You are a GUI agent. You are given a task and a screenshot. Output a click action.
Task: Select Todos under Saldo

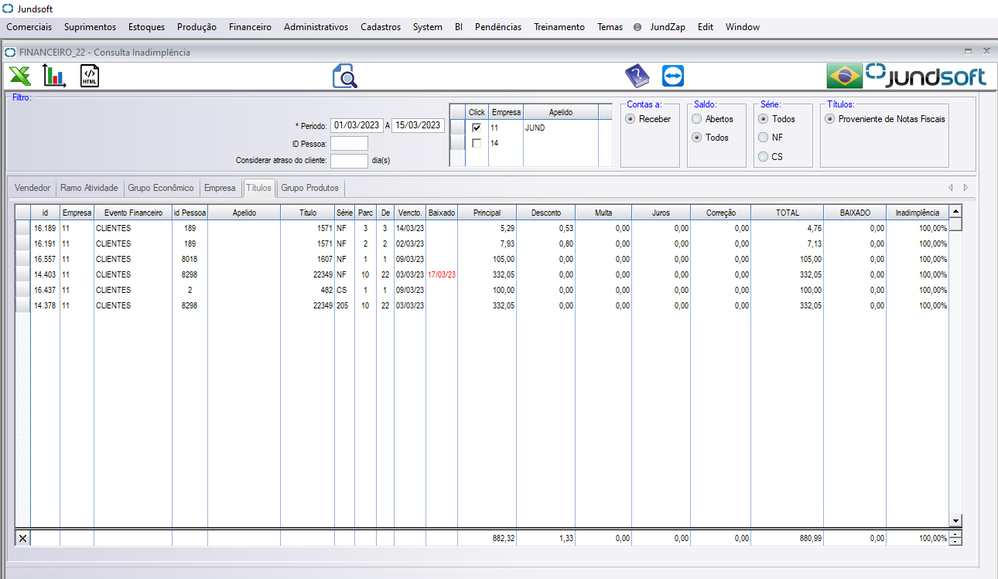point(697,138)
